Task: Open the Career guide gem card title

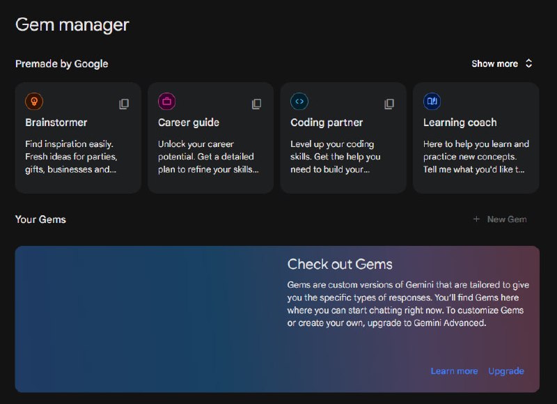Action: pos(189,123)
